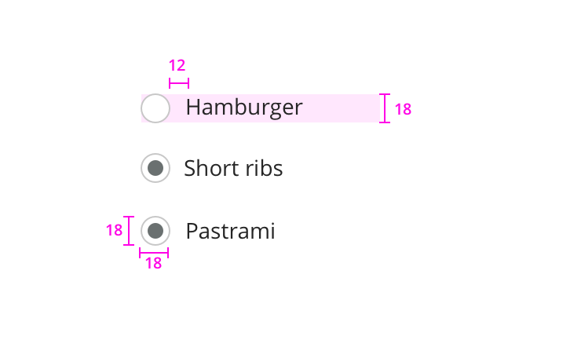Click the word "Short" in the second option
Viewport: 581px width, 358px height.
pyautogui.click(x=208, y=169)
